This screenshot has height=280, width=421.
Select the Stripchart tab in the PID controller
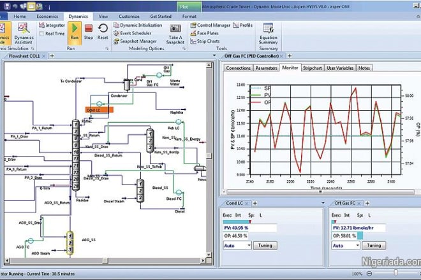[x=313, y=67]
